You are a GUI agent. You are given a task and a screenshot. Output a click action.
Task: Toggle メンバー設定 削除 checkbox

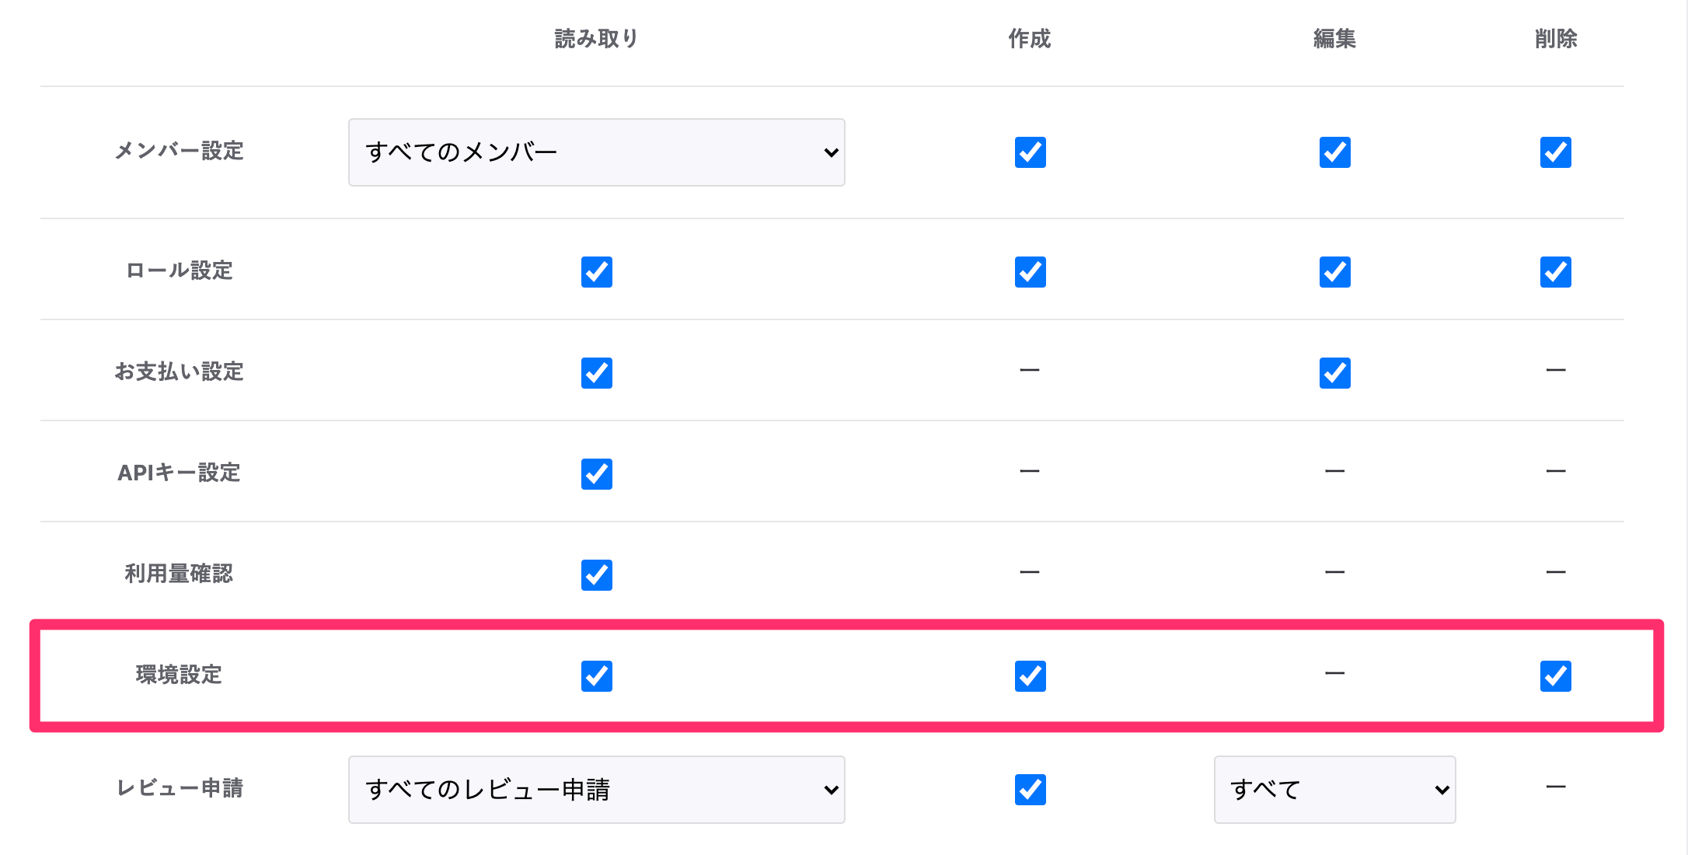1555,152
